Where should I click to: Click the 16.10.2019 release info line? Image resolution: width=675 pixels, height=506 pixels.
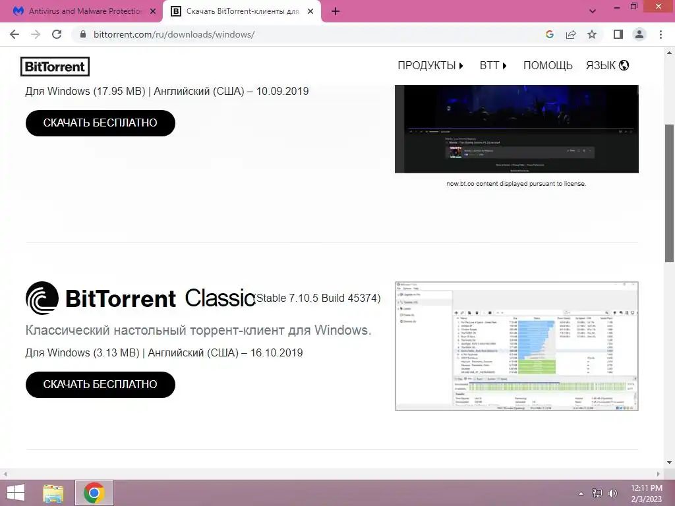164,353
